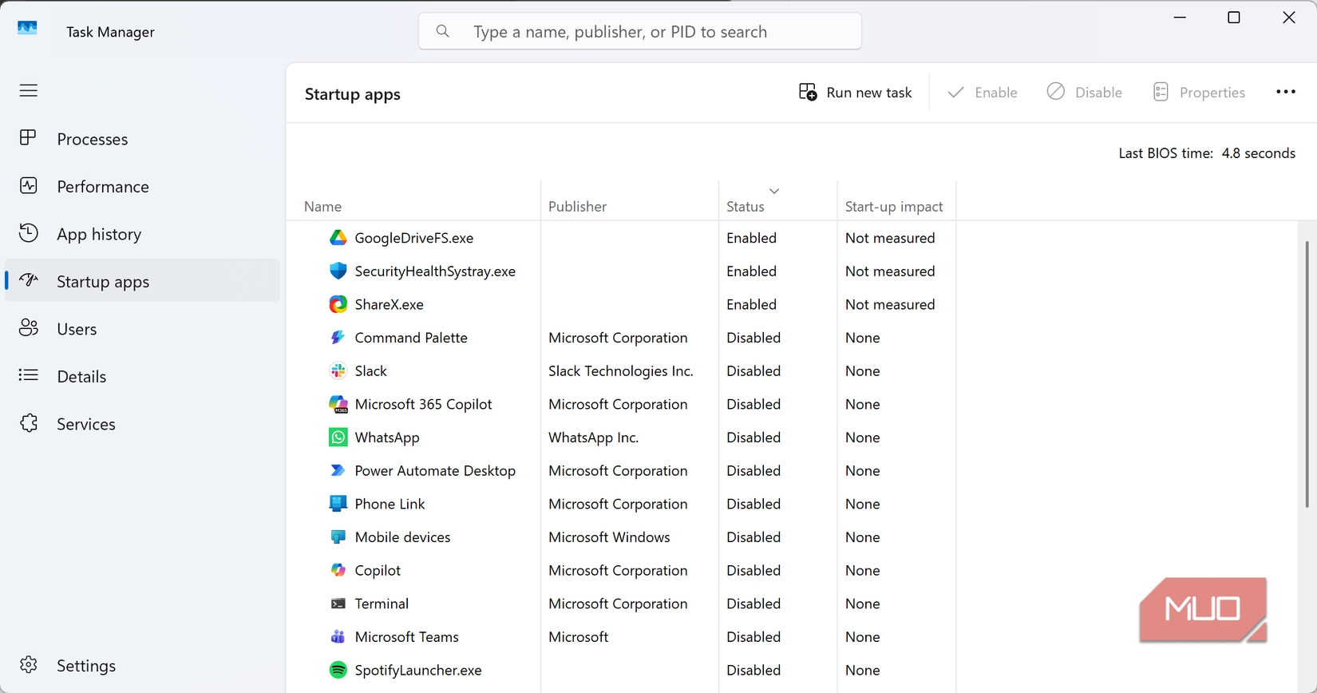Click the Microsoft Windows publisher cell

(x=609, y=537)
